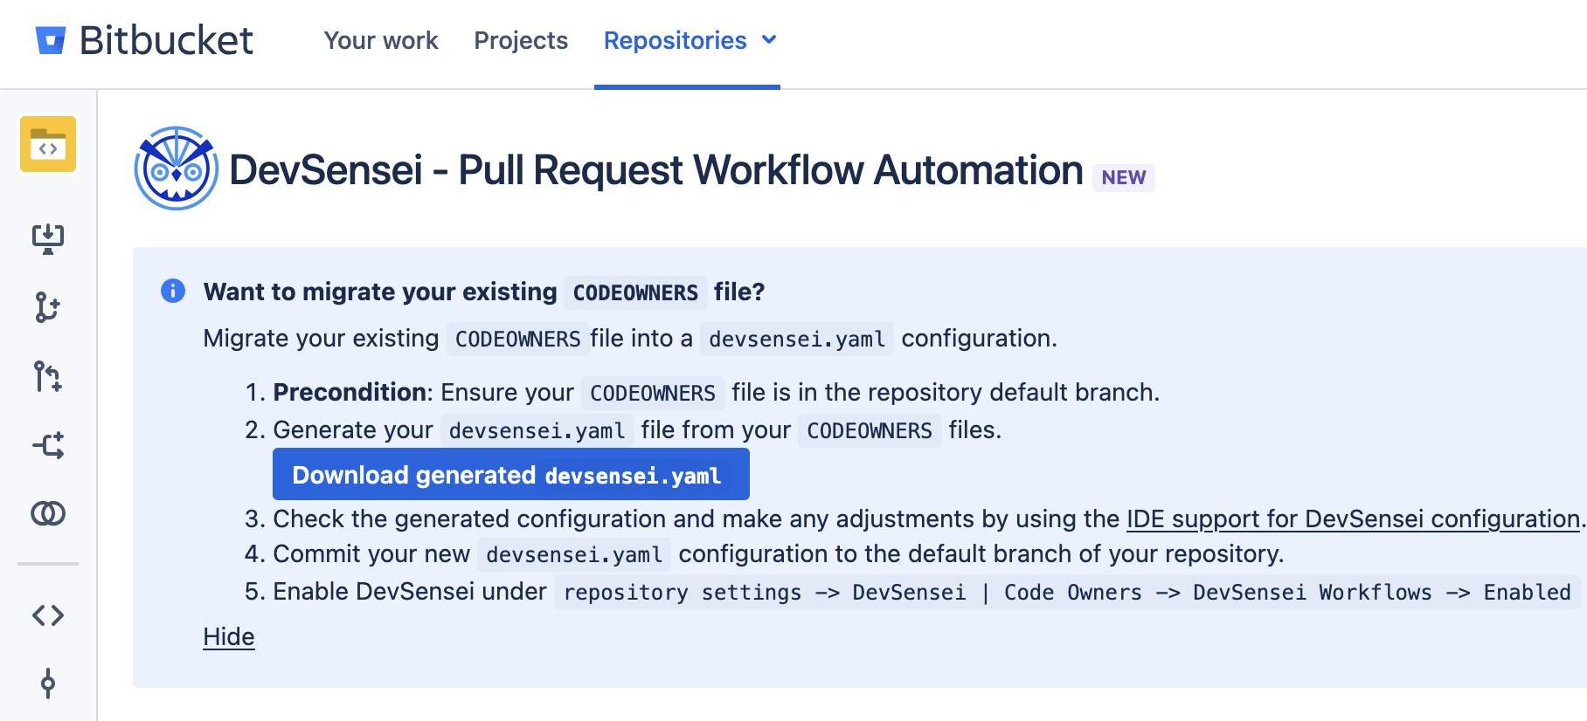Image resolution: width=1587 pixels, height=721 pixels.
Task: Click the NEW badge beside the title
Action: [1123, 178]
